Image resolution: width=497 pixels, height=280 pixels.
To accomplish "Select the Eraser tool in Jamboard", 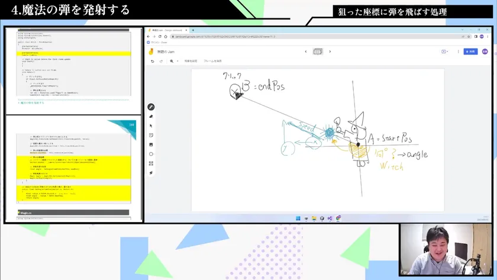I will point(151,117).
